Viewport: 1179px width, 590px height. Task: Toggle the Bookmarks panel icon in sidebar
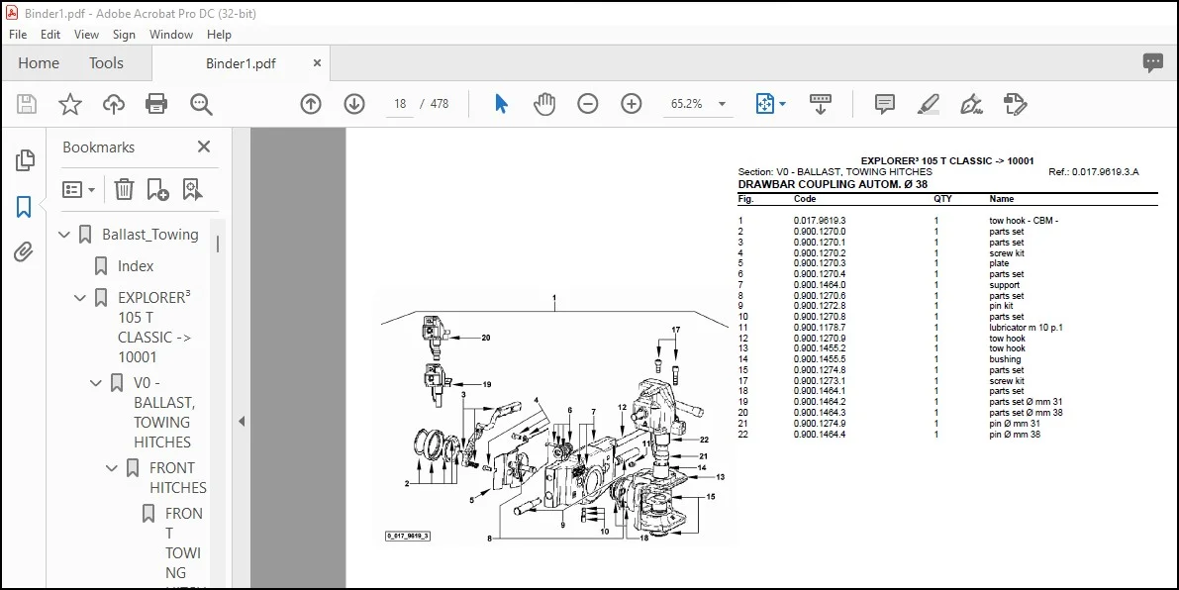click(x=24, y=206)
